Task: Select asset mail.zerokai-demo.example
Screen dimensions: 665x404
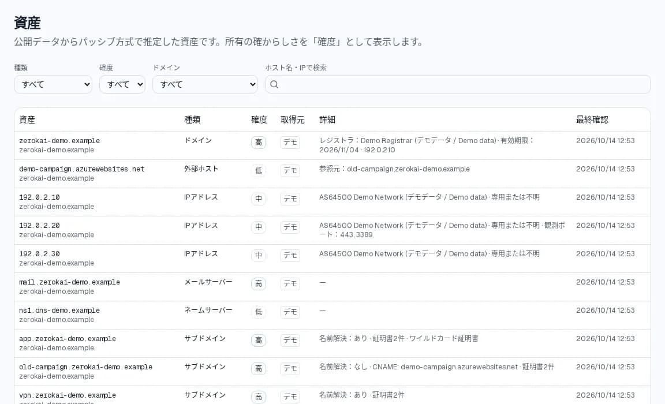Action: (x=69, y=282)
